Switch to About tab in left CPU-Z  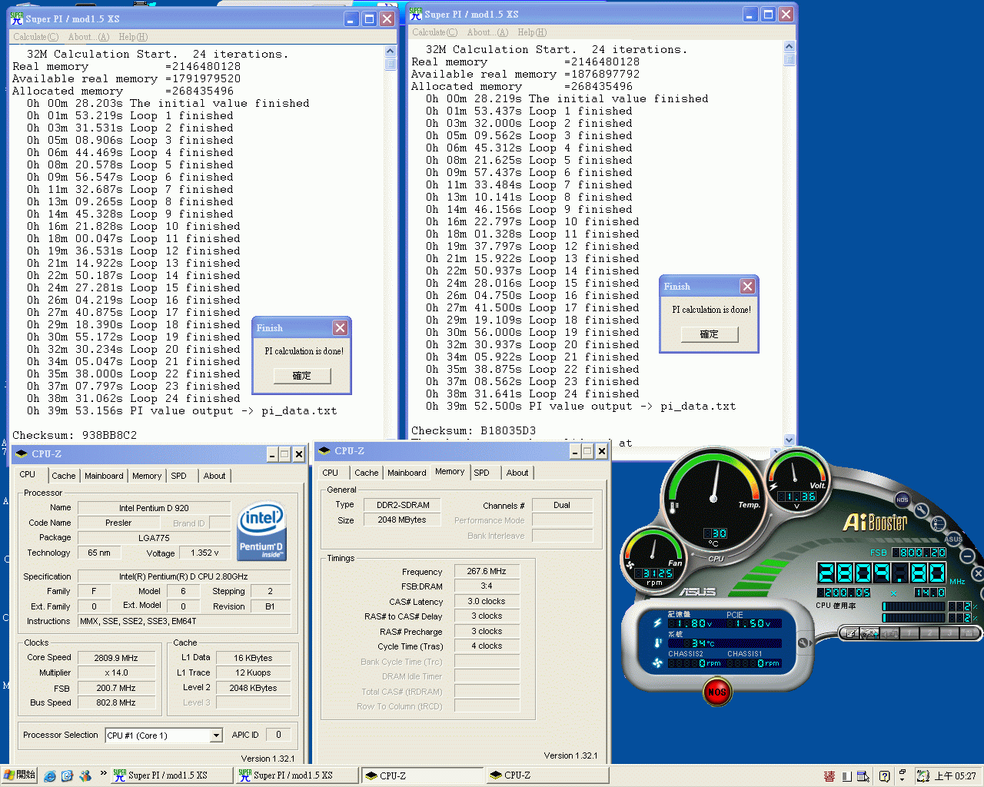pyautogui.click(x=214, y=476)
